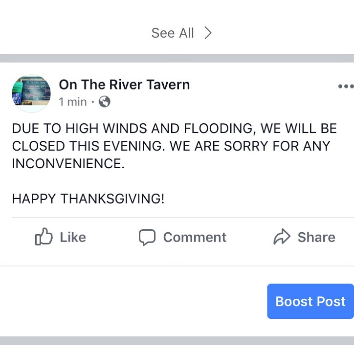Expand the See All chevron arrow

coord(208,33)
